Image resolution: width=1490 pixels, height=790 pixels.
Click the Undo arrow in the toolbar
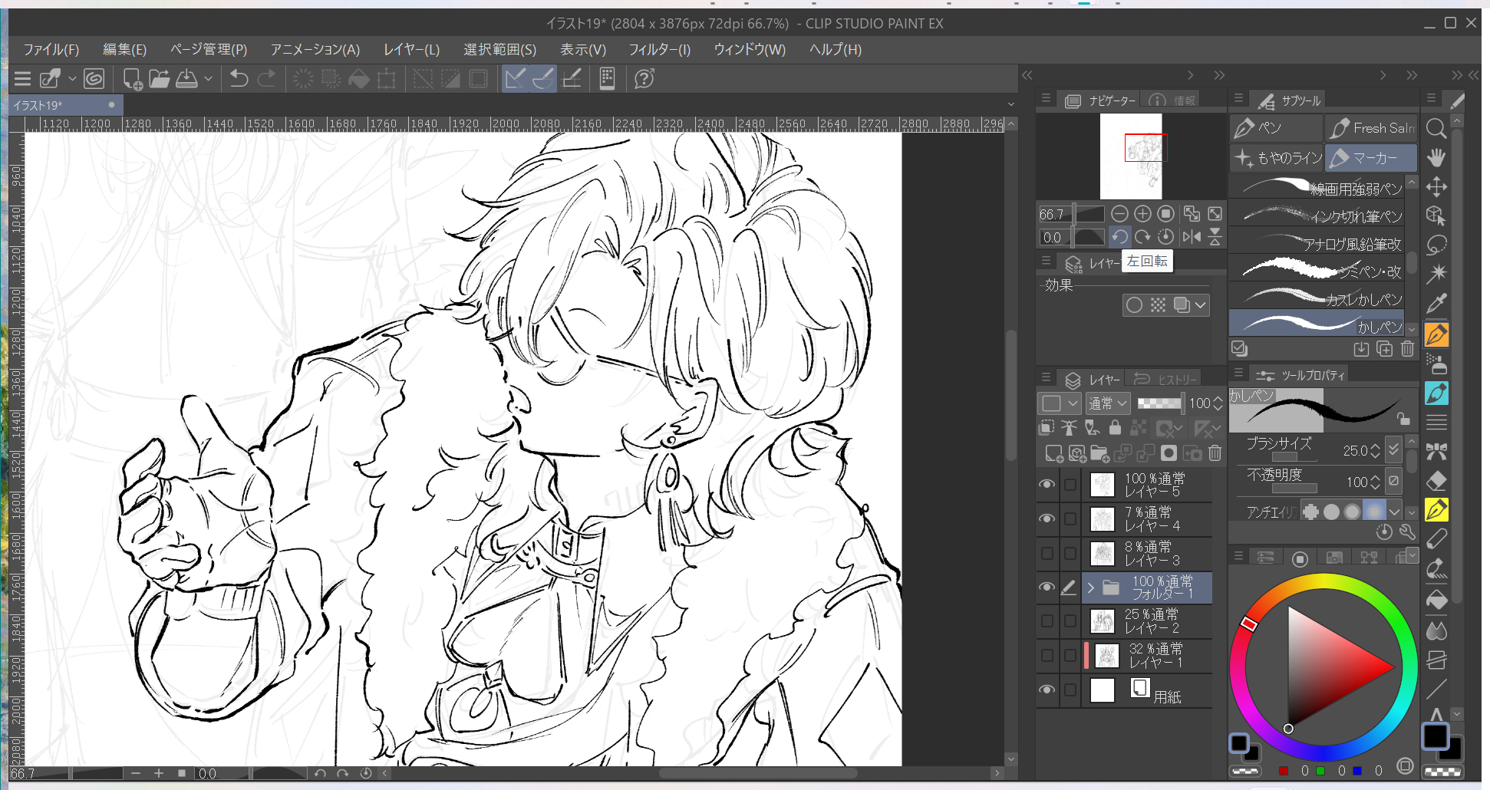(239, 79)
